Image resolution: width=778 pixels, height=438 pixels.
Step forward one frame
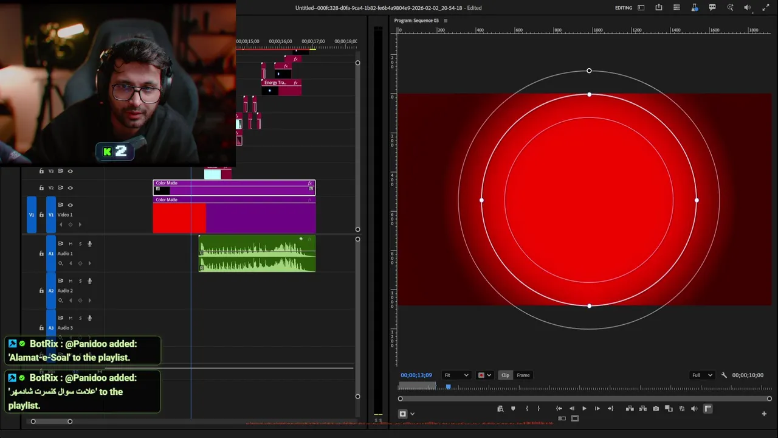[x=597, y=409]
